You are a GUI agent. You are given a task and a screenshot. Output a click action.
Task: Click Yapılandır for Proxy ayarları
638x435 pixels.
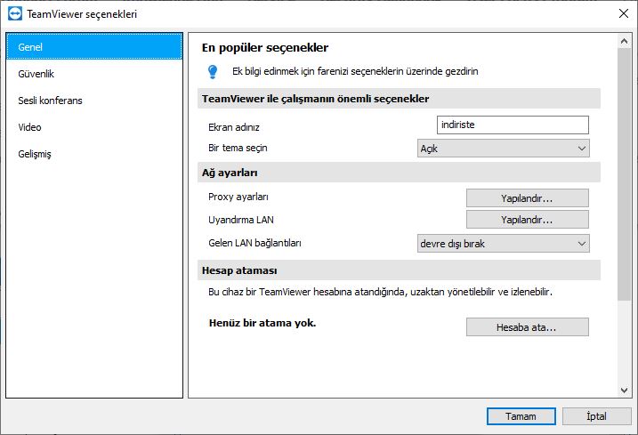[x=528, y=198]
